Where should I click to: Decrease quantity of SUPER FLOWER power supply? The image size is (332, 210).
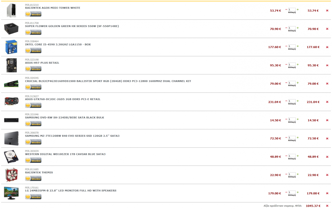tap(286, 28)
